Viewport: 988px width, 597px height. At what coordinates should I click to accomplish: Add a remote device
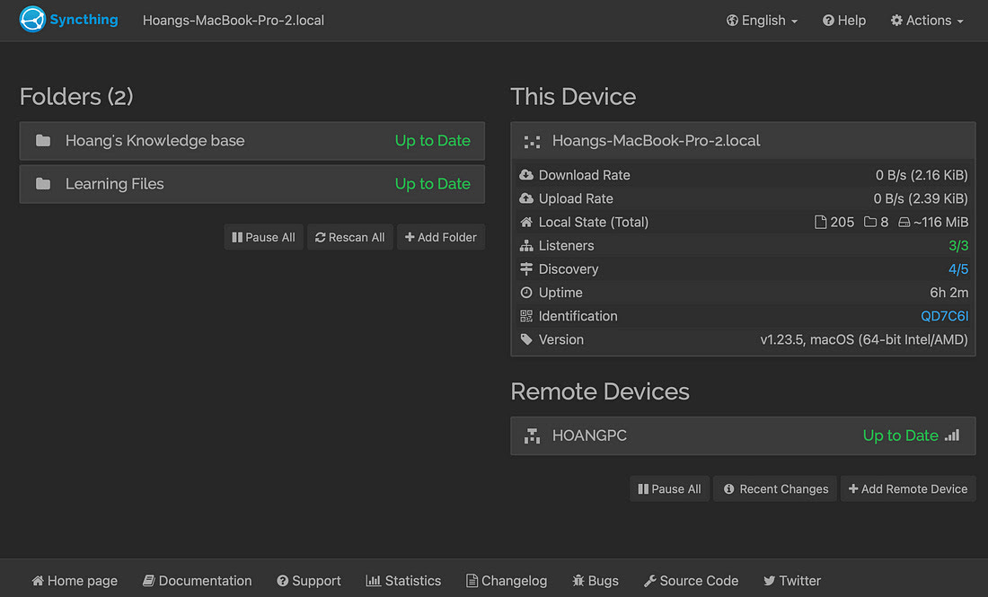click(x=908, y=488)
